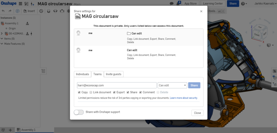Screen dimensions: 277x133
Task: Click the mate connector icon beside 00-423MAG
Action: click(31, 34)
